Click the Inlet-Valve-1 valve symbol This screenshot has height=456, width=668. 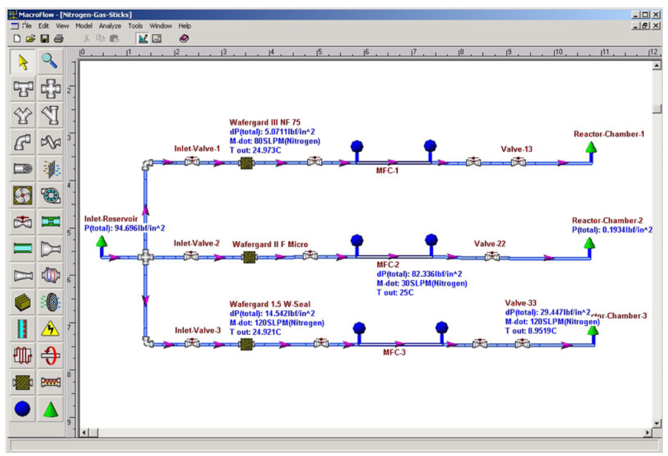click(x=192, y=161)
